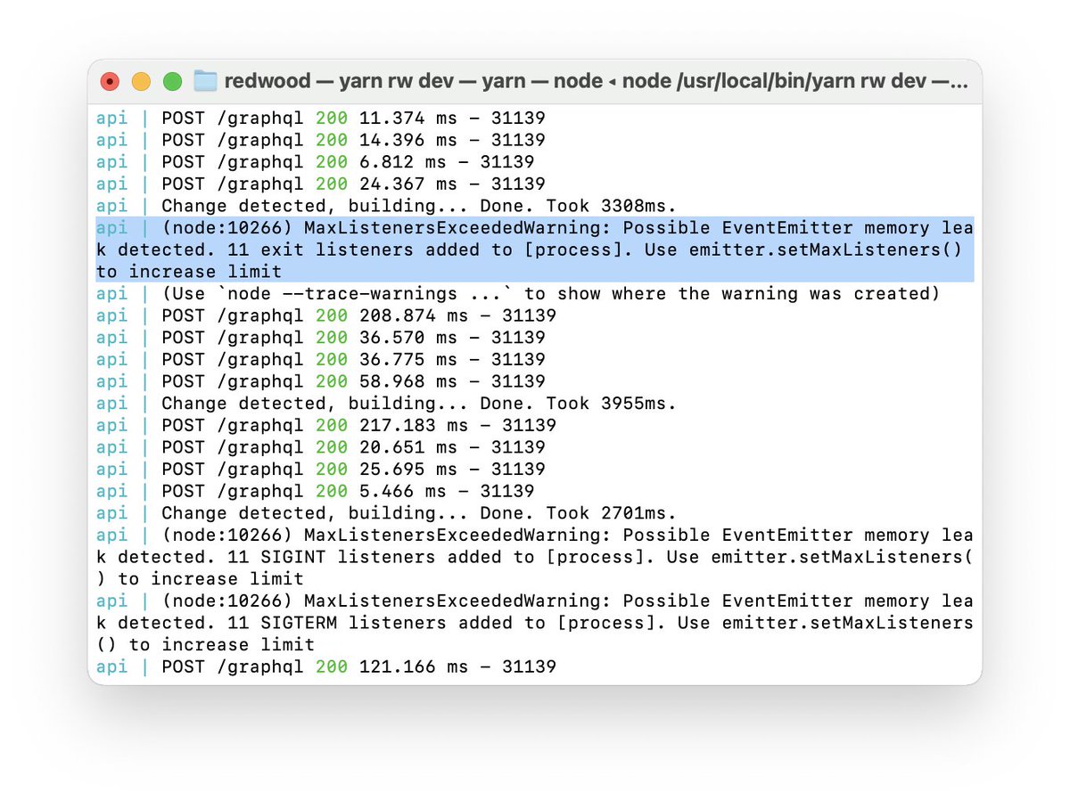The image size is (1070, 801).
Task: Click the green zoom window button
Action: point(173,82)
